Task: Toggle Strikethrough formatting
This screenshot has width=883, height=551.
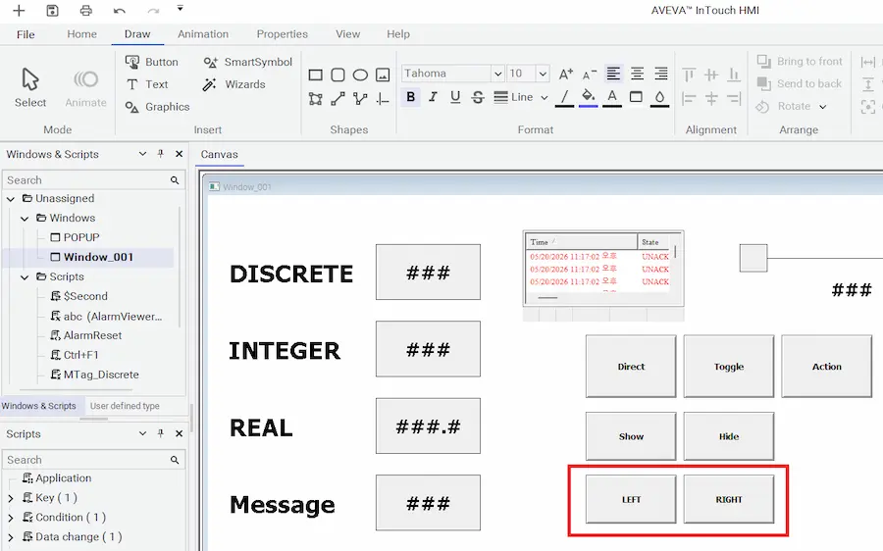Action: (x=478, y=97)
